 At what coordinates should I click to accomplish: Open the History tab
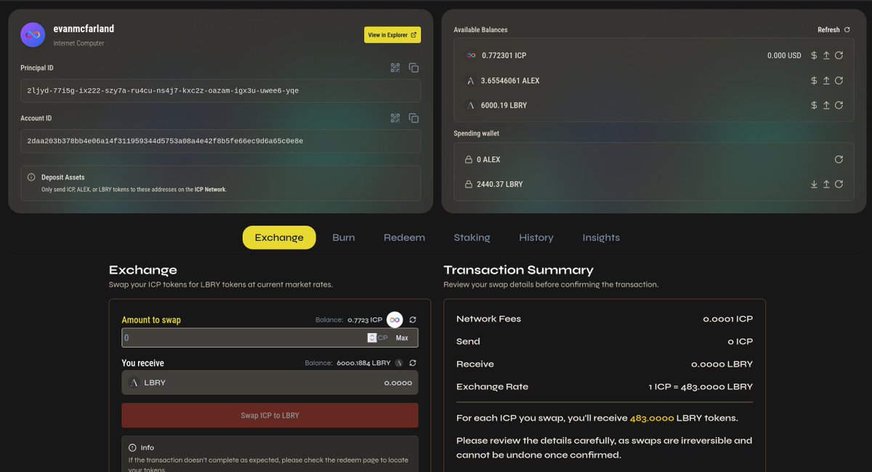[x=536, y=237]
